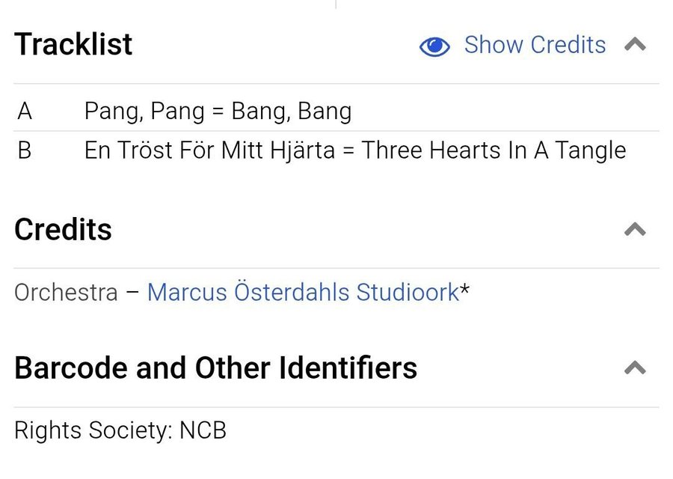Image resolution: width=673 pixels, height=479 pixels.
Task: Select the track position letter B
Action: pyautogui.click(x=25, y=150)
